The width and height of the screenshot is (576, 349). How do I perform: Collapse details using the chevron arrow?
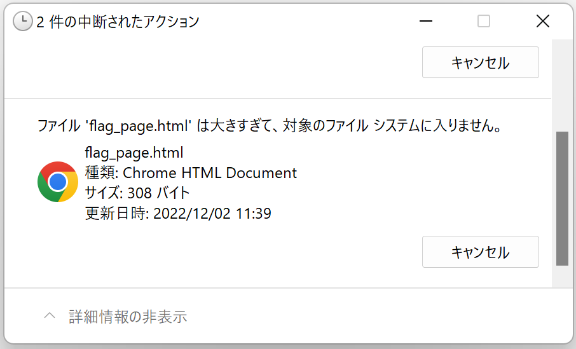(49, 316)
